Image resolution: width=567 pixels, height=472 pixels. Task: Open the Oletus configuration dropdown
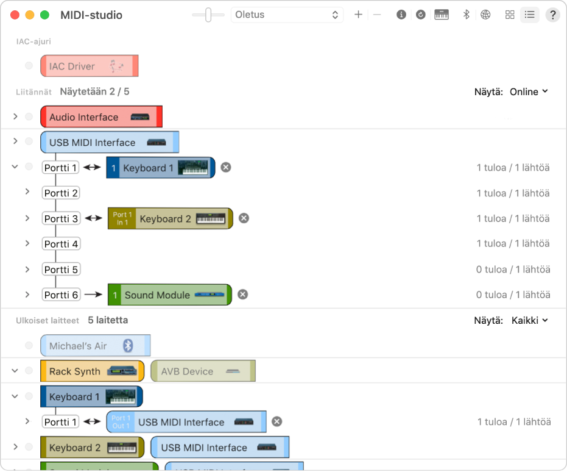287,15
